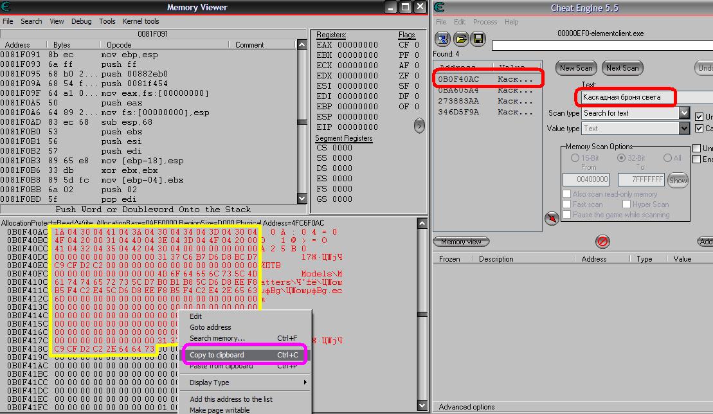Open the Kernel tools menu
713x414 pixels.
pos(141,21)
